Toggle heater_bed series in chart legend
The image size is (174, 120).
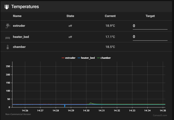pyautogui.click(x=86, y=58)
